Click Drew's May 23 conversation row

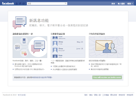(x=68, y=43)
